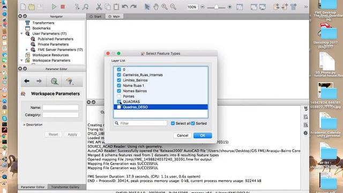
Task: Click the zoom in magnifier icon
Action: pos(165,7)
